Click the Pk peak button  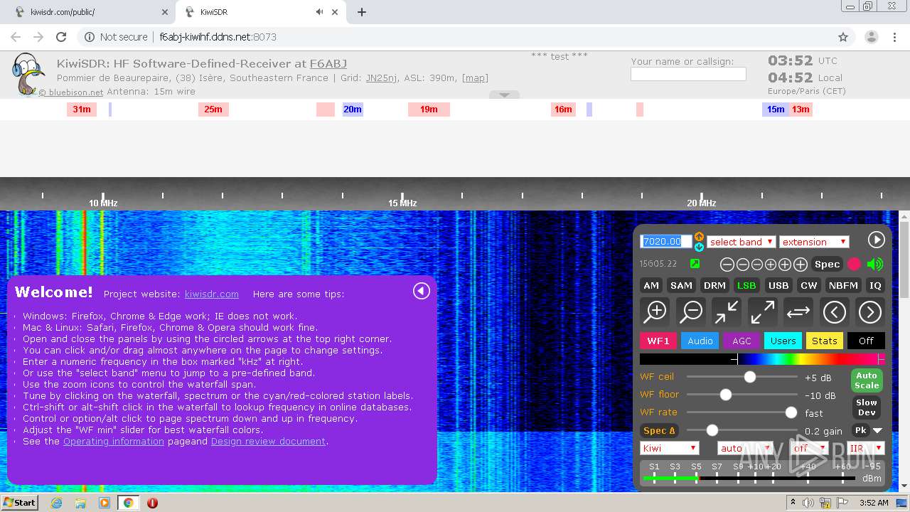[860, 430]
